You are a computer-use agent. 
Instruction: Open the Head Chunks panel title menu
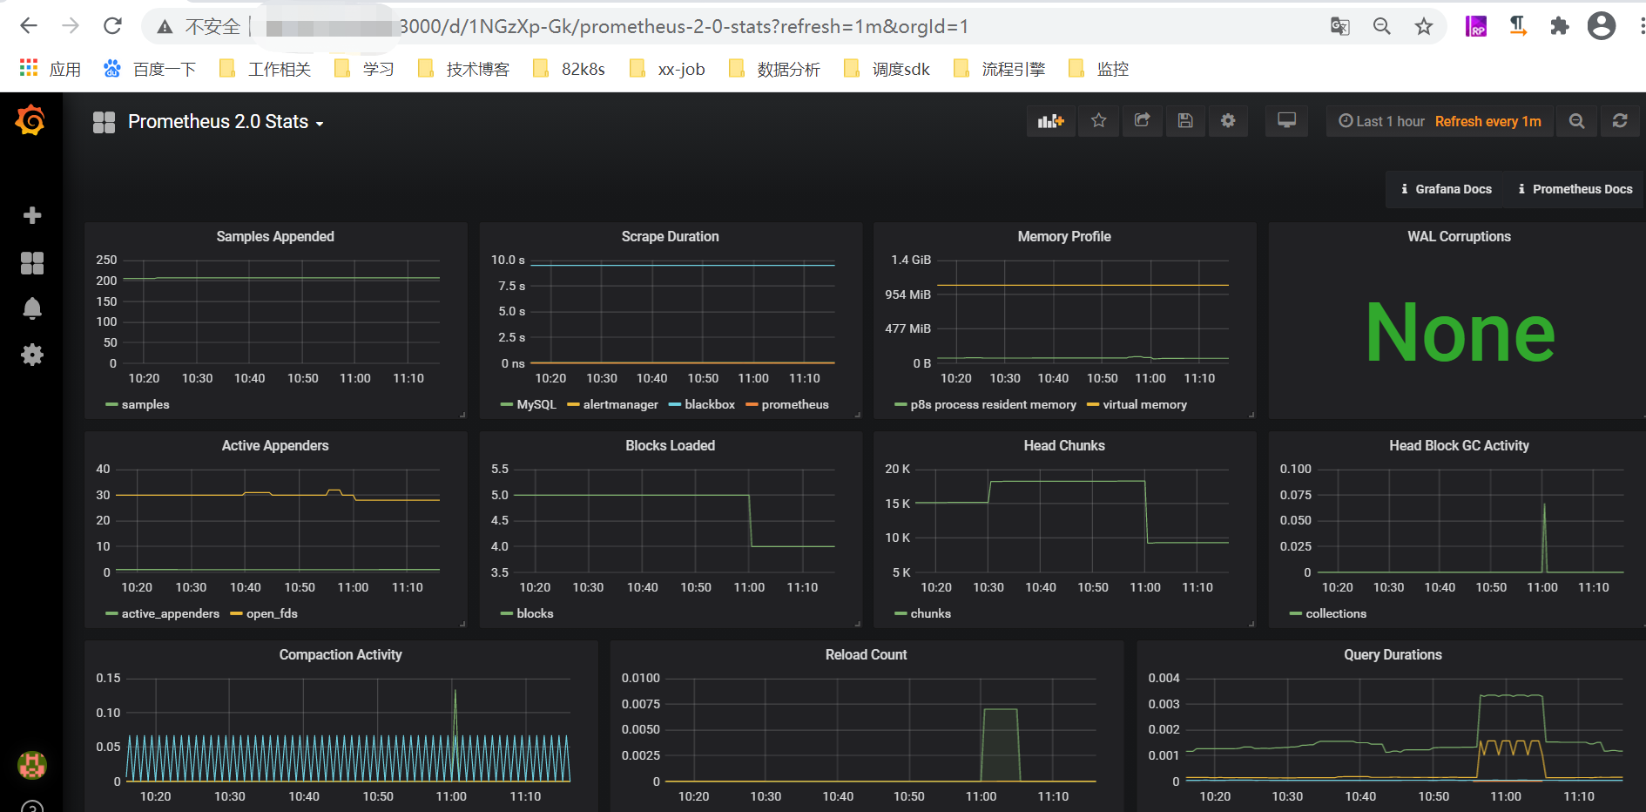click(1064, 445)
